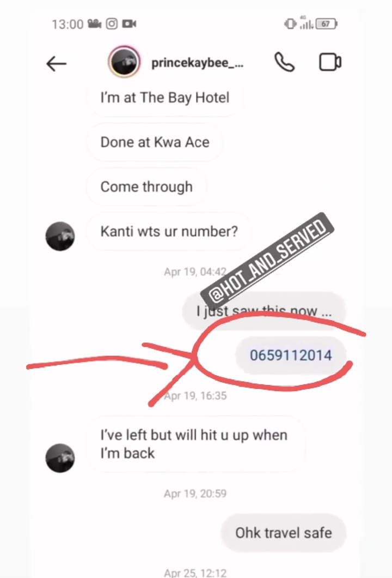Start a video call with camera icon

click(x=330, y=62)
